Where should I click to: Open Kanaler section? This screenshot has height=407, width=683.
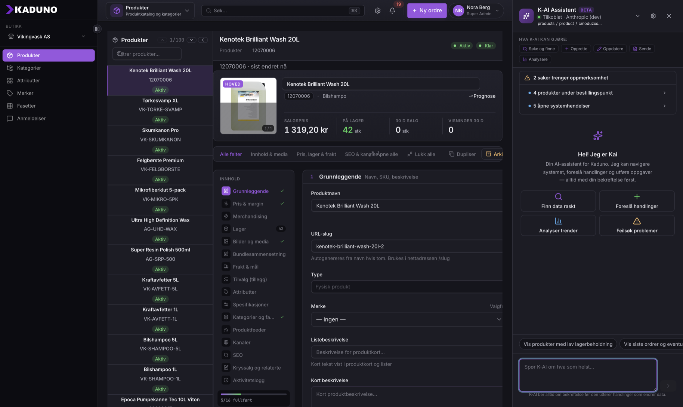click(253, 343)
